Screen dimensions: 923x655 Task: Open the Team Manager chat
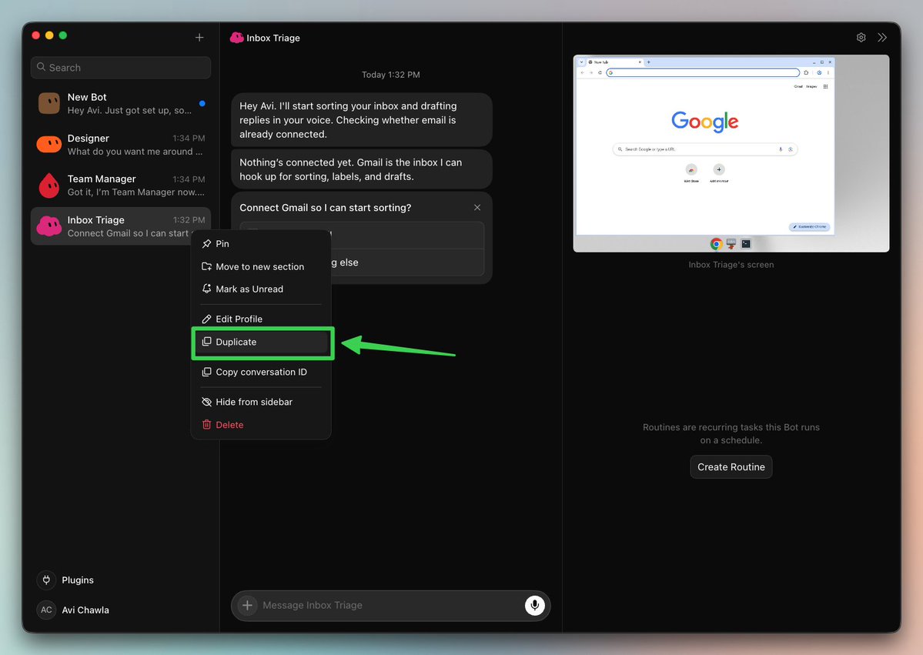tap(121, 185)
